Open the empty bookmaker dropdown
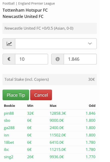110x162 pixels. pyautogui.click(x=56, y=44)
